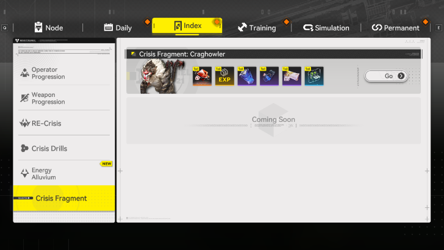
Task: Click the Crisis Drills icon
Action: 24,148
